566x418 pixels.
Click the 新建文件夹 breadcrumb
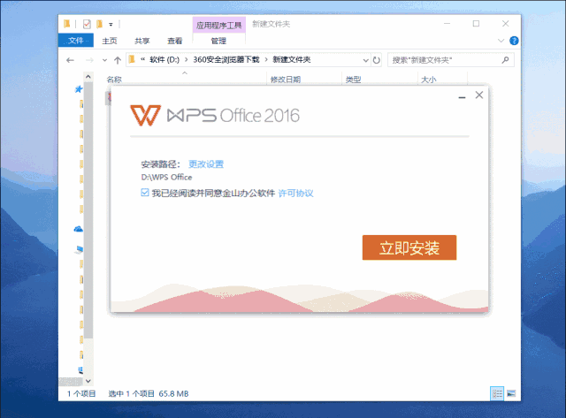point(292,60)
